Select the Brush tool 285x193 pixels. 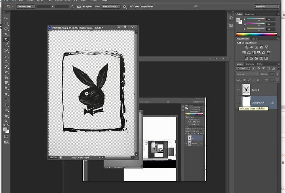(x=6, y=56)
